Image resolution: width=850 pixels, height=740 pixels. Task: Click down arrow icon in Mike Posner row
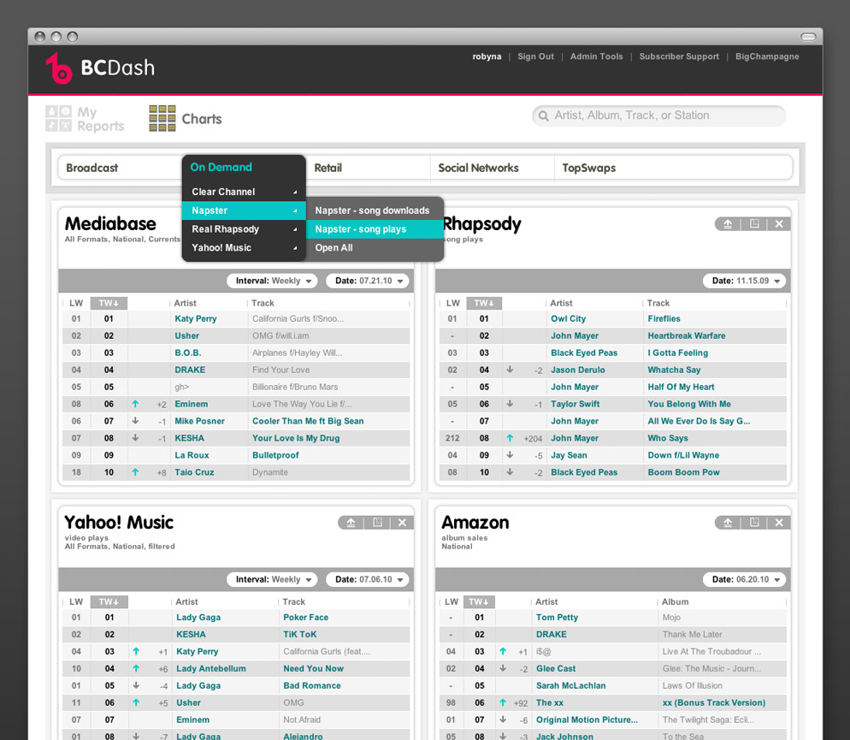click(x=135, y=421)
